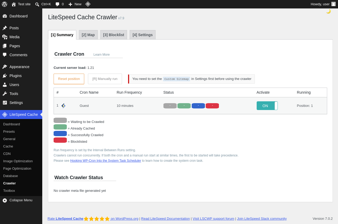338x224 pixels.
Task: Open the General submenu item
Action: click(x=9, y=139)
